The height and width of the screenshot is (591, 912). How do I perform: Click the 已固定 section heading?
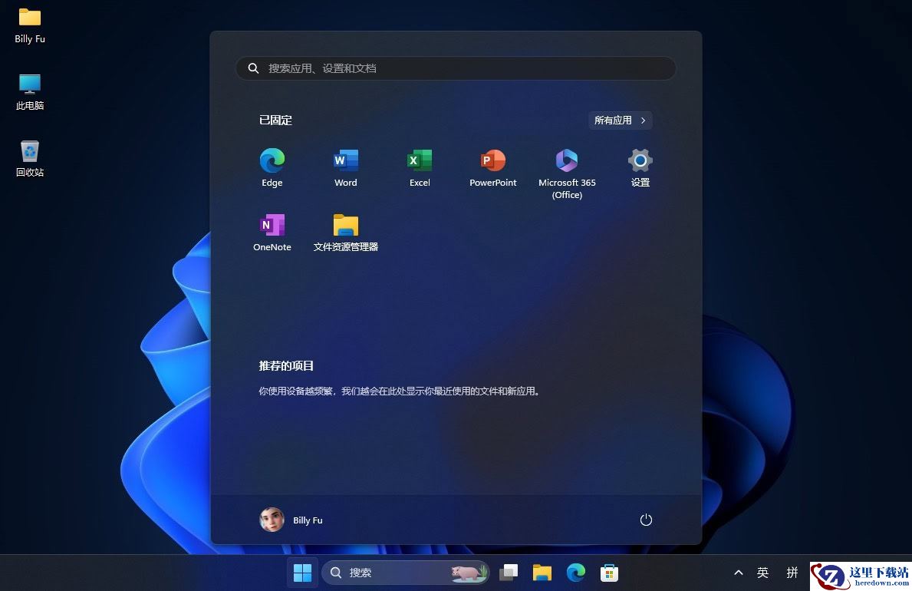point(275,120)
